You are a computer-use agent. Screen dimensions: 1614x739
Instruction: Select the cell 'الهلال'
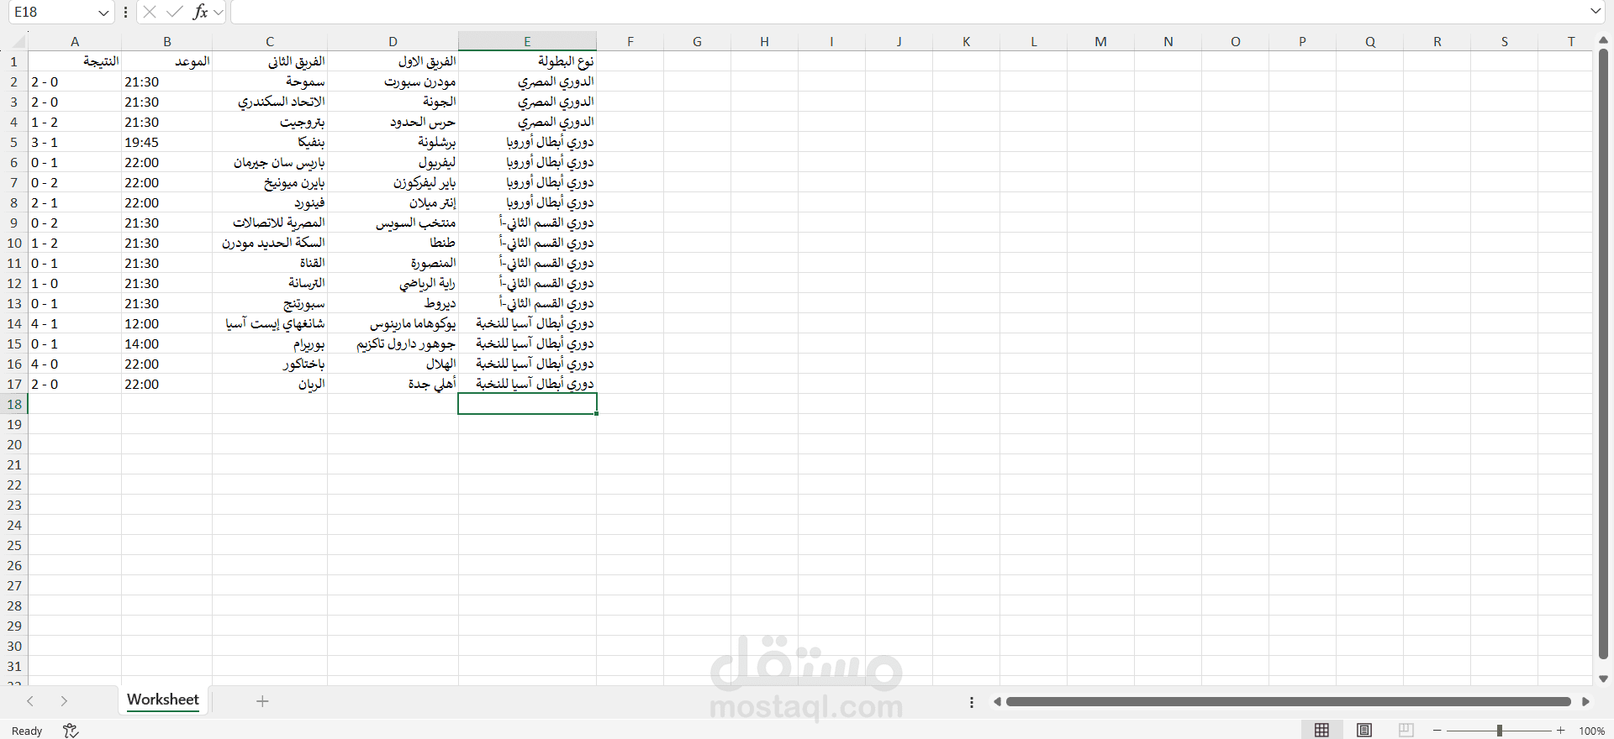[x=393, y=364]
